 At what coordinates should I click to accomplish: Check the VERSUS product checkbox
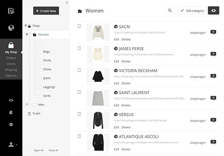tap(79, 114)
